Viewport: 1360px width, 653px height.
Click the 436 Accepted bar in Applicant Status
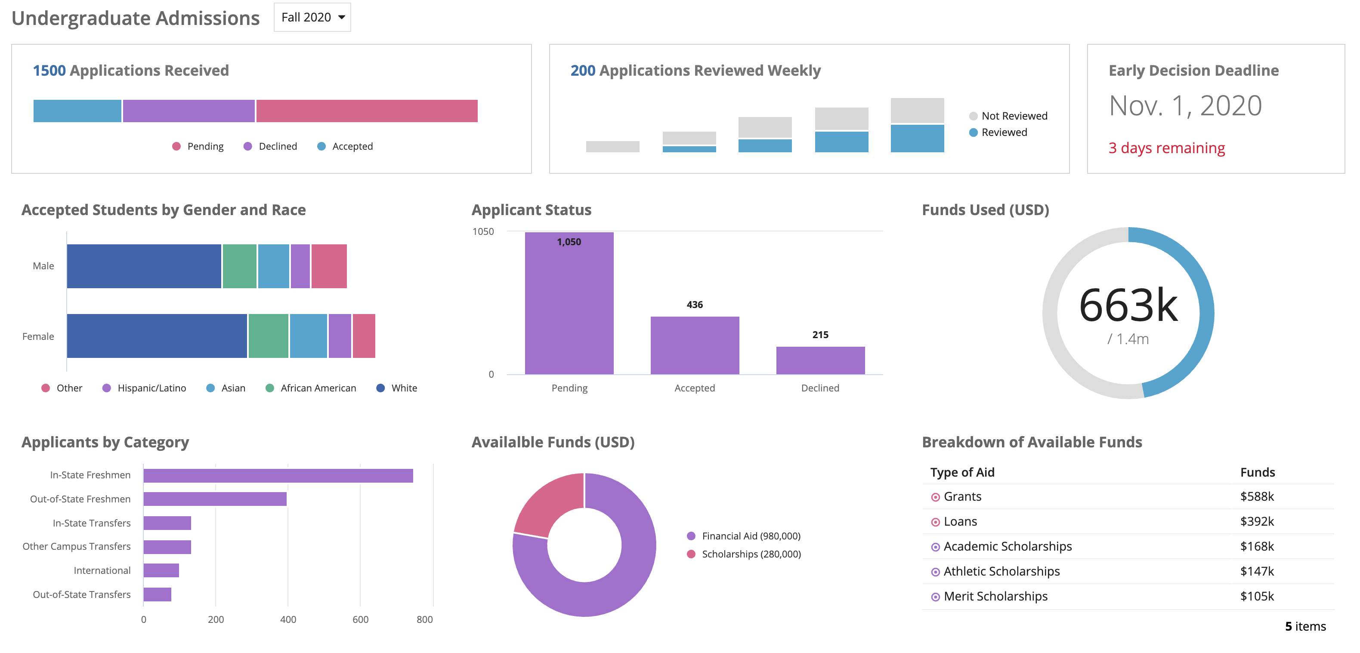point(695,345)
